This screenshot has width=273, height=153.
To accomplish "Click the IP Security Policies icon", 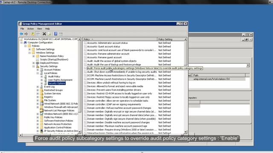I will 42,131.
